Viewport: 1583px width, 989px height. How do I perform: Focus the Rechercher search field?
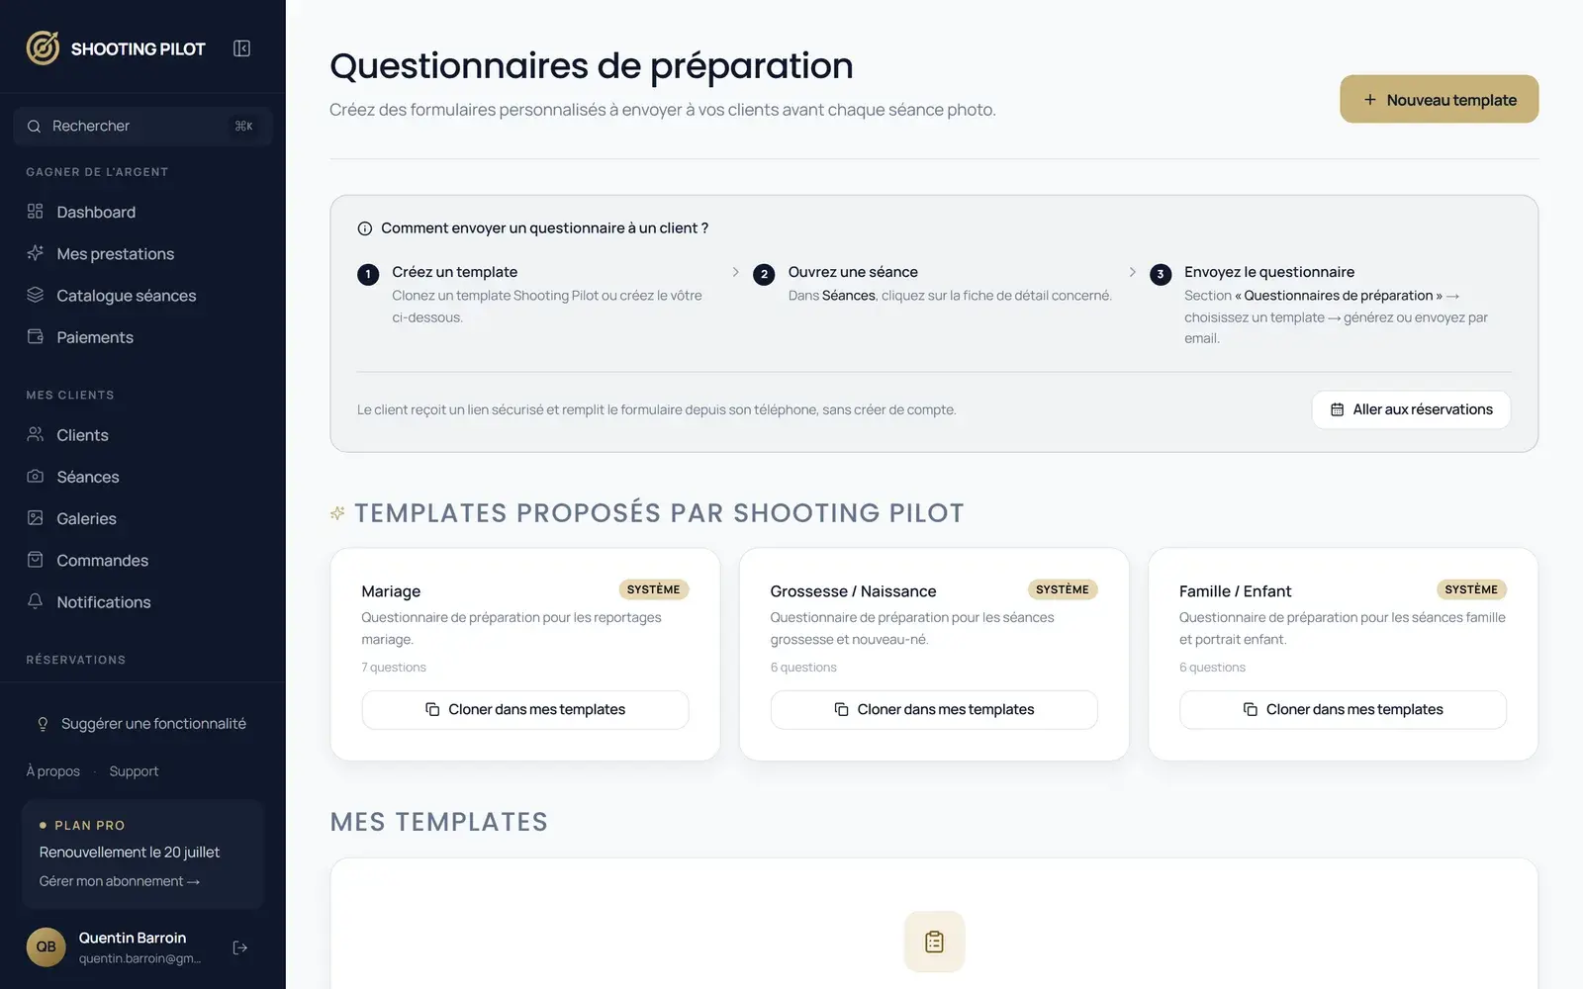(x=142, y=126)
